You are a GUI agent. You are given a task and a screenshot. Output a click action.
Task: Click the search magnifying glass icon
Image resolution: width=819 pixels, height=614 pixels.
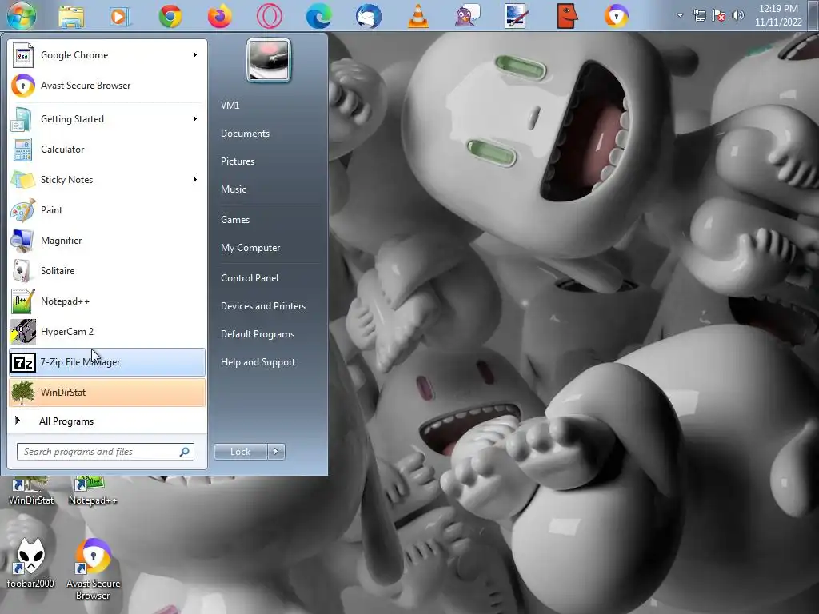click(185, 452)
